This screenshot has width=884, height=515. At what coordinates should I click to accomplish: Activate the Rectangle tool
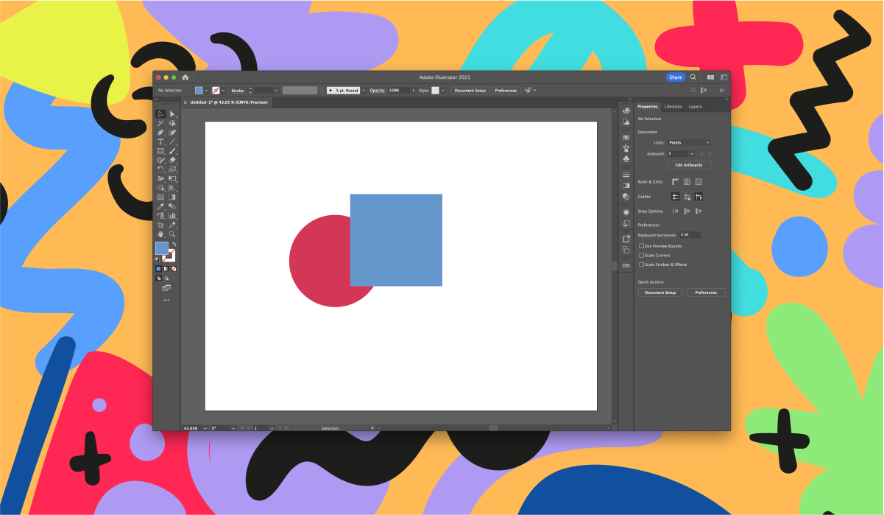[160, 150]
